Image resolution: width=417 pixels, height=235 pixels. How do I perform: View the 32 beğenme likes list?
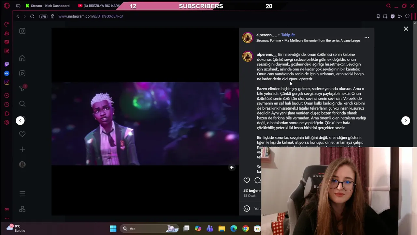pos(252,191)
